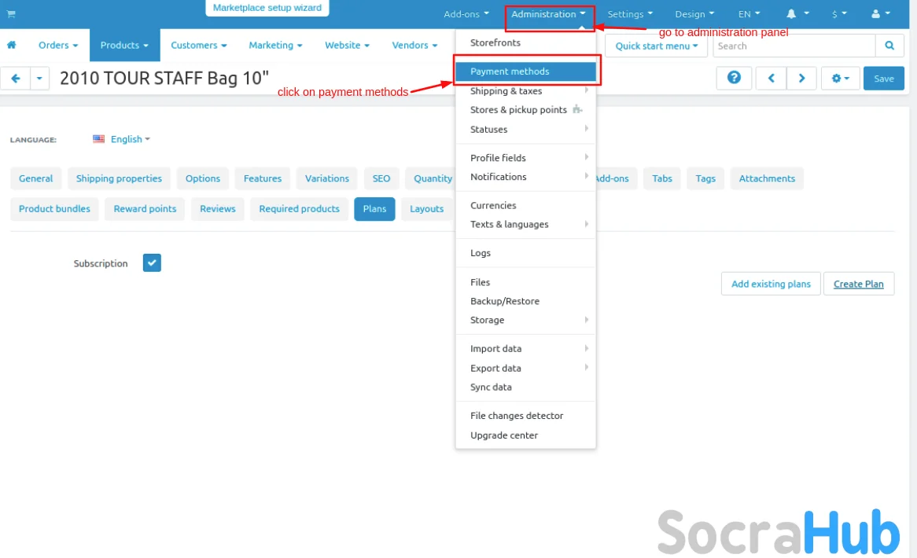This screenshot has height=558, width=917.
Task: Toggle the Subscription checkbox
Action: pyautogui.click(x=152, y=263)
